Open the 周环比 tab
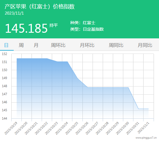 58,45
